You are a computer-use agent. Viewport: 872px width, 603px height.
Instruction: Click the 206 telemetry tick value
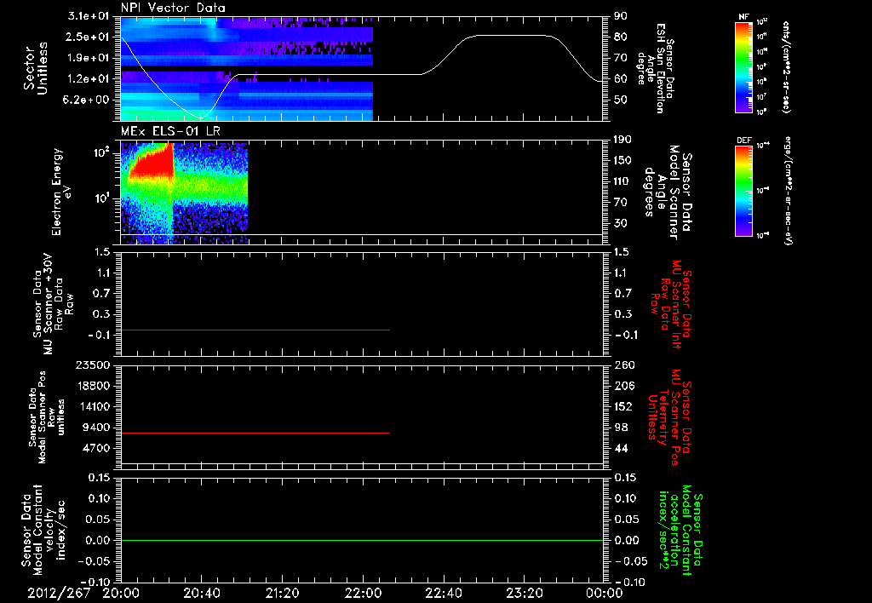pos(623,386)
